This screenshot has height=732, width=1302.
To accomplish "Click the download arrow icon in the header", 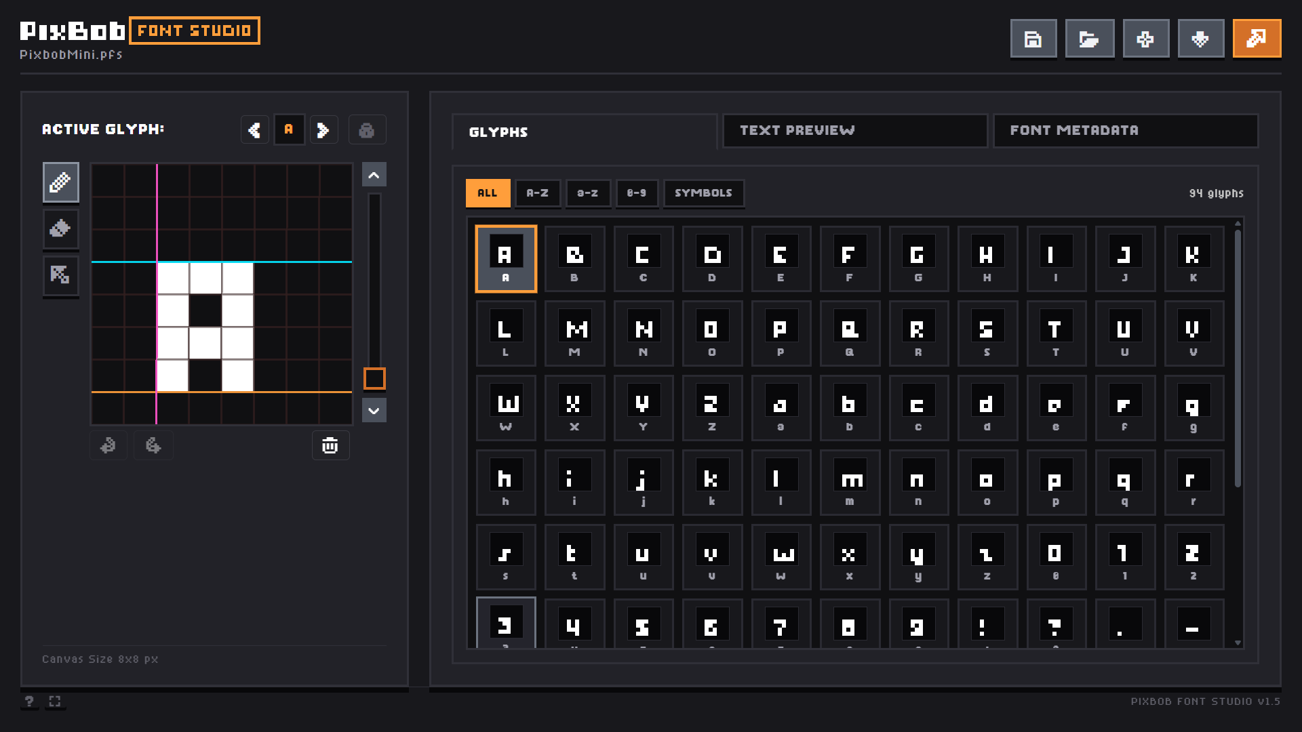I will (x=1200, y=39).
